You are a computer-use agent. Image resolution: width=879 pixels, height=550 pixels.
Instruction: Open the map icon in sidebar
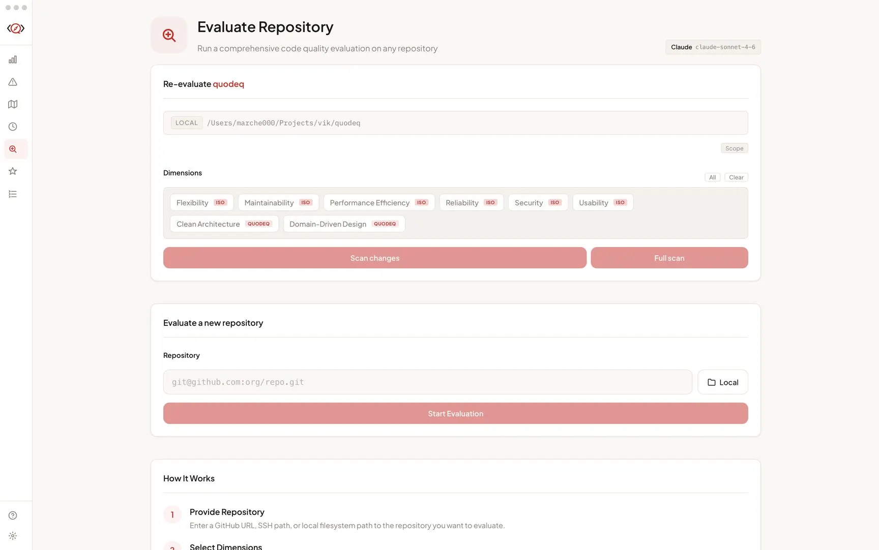point(13,104)
